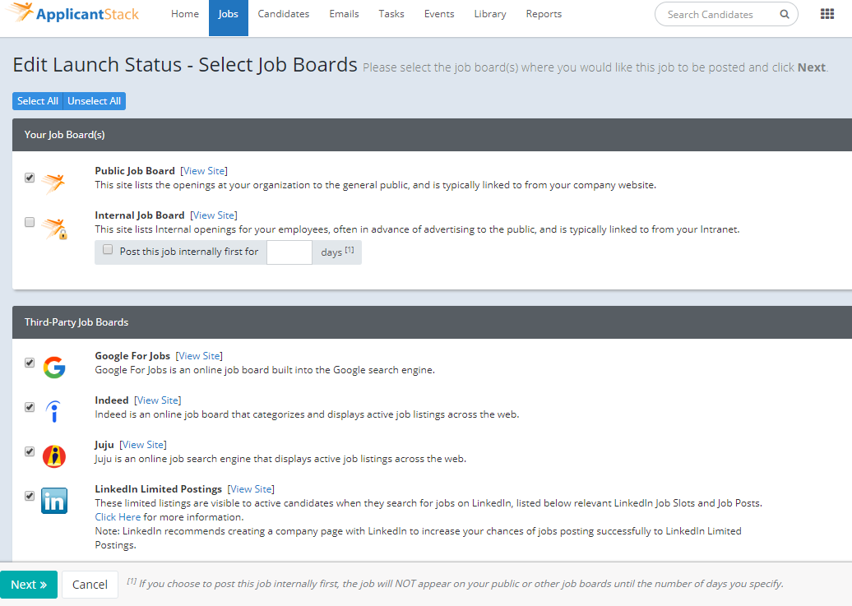Screen dimensions: 852x606
Task: Check 'Post this job internally first'
Action: [108, 248]
